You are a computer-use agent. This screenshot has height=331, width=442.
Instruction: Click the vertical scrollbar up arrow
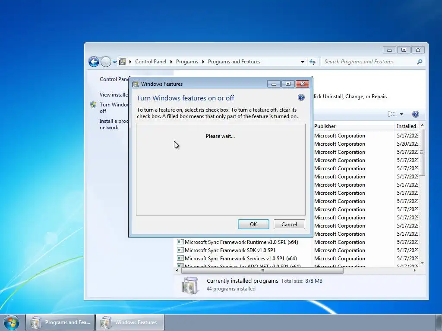[x=422, y=125]
